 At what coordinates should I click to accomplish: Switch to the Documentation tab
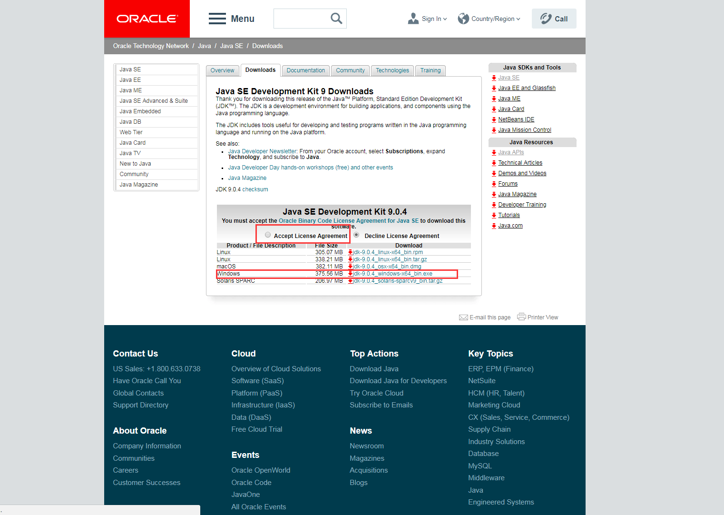tap(306, 70)
